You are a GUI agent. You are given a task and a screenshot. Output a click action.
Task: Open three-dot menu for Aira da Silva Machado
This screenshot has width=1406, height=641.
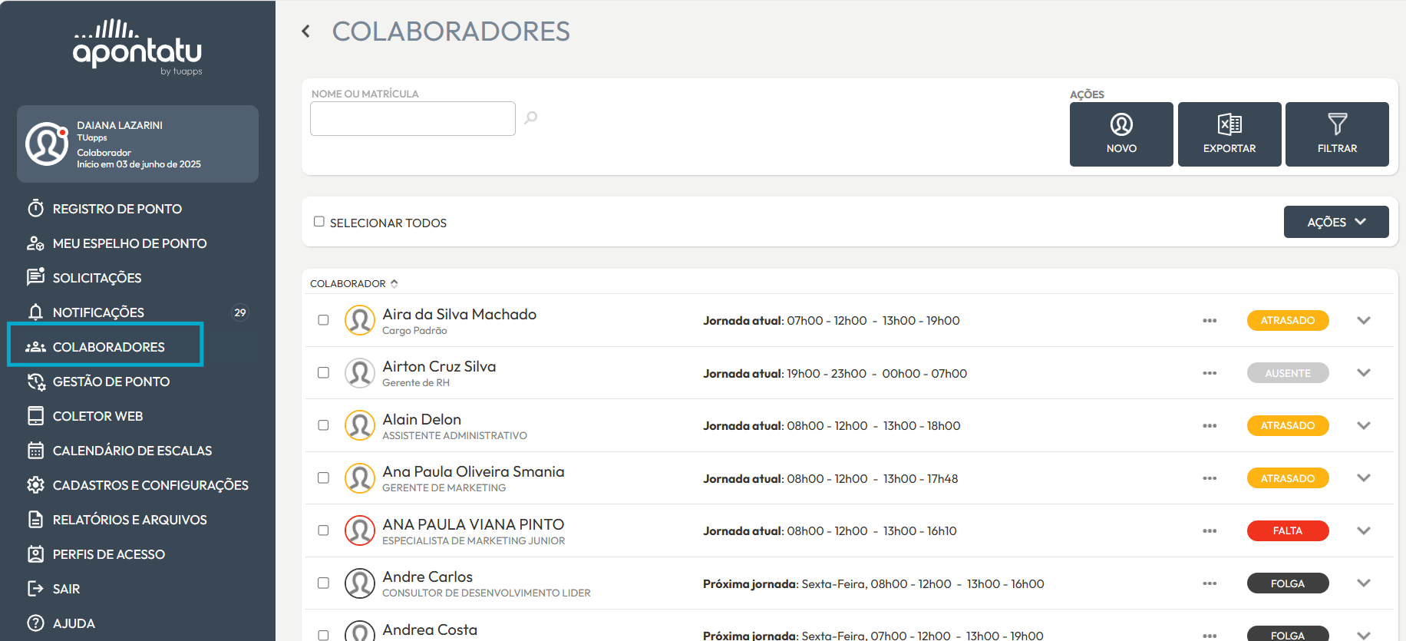point(1210,321)
